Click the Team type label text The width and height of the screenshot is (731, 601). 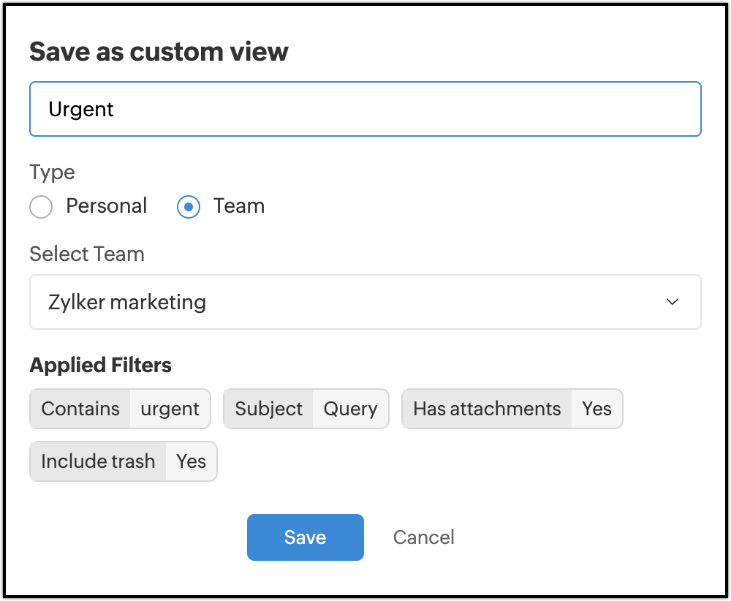pyautogui.click(x=239, y=206)
